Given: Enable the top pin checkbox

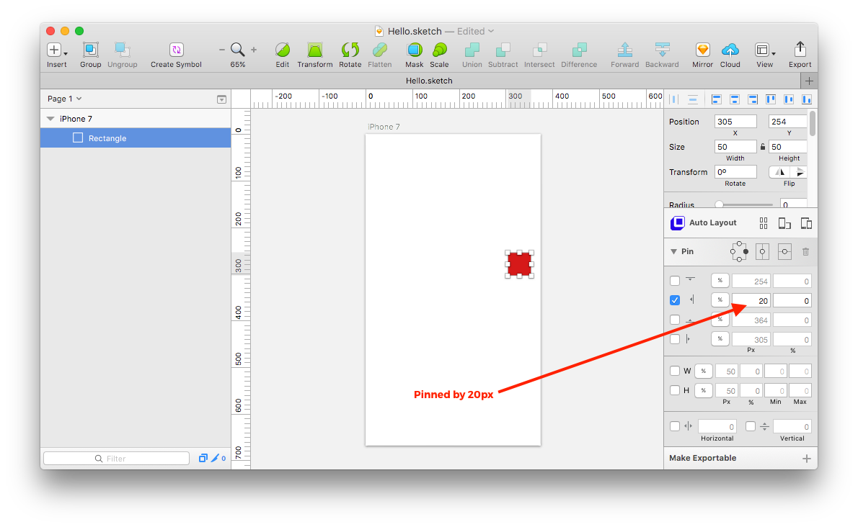Looking at the screenshot, I should [x=675, y=281].
